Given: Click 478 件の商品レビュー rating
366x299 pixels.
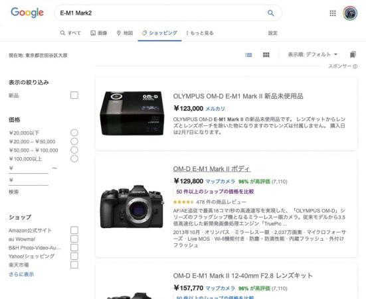Looking at the screenshot, I should pyautogui.click(x=210, y=202).
